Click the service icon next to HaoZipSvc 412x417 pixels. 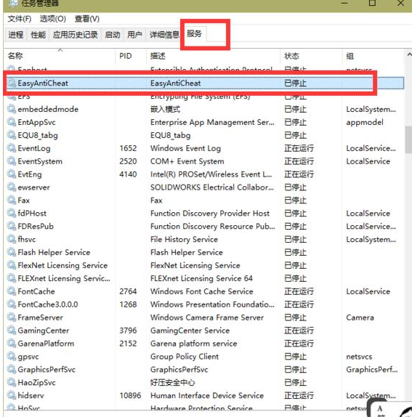click(x=12, y=383)
